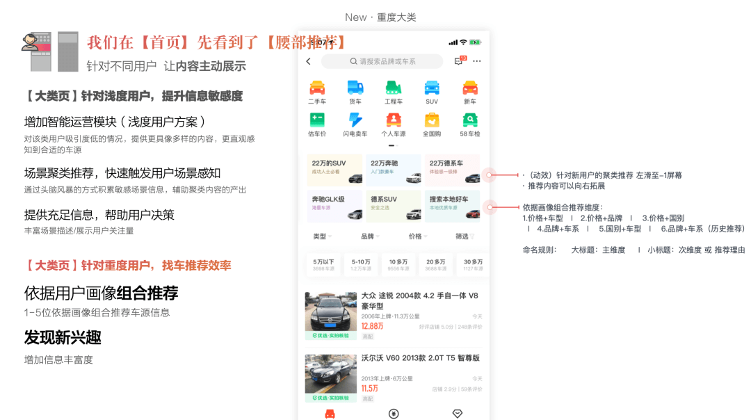Select the 20多万 price chip
Image resolution: width=751 pixels, height=420 pixels.
click(436, 265)
